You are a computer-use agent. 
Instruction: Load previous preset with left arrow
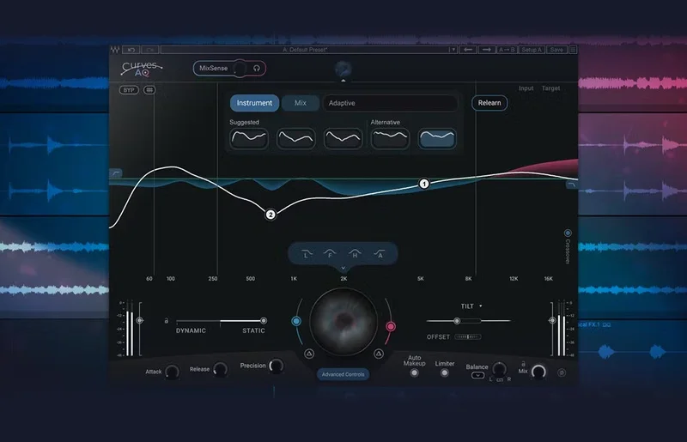coord(468,50)
